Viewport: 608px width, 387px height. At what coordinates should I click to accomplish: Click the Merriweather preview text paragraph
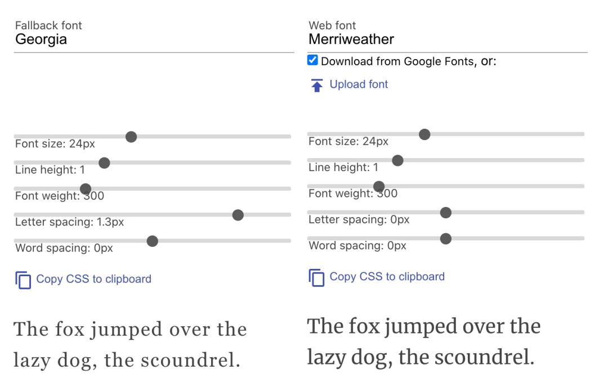tap(423, 341)
